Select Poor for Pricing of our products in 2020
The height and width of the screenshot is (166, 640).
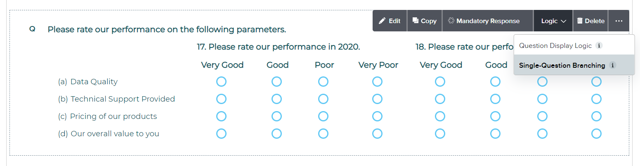point(323,116)
